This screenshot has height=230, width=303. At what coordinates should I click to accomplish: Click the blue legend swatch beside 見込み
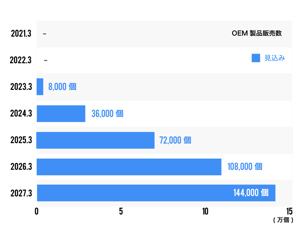point(256,58)
